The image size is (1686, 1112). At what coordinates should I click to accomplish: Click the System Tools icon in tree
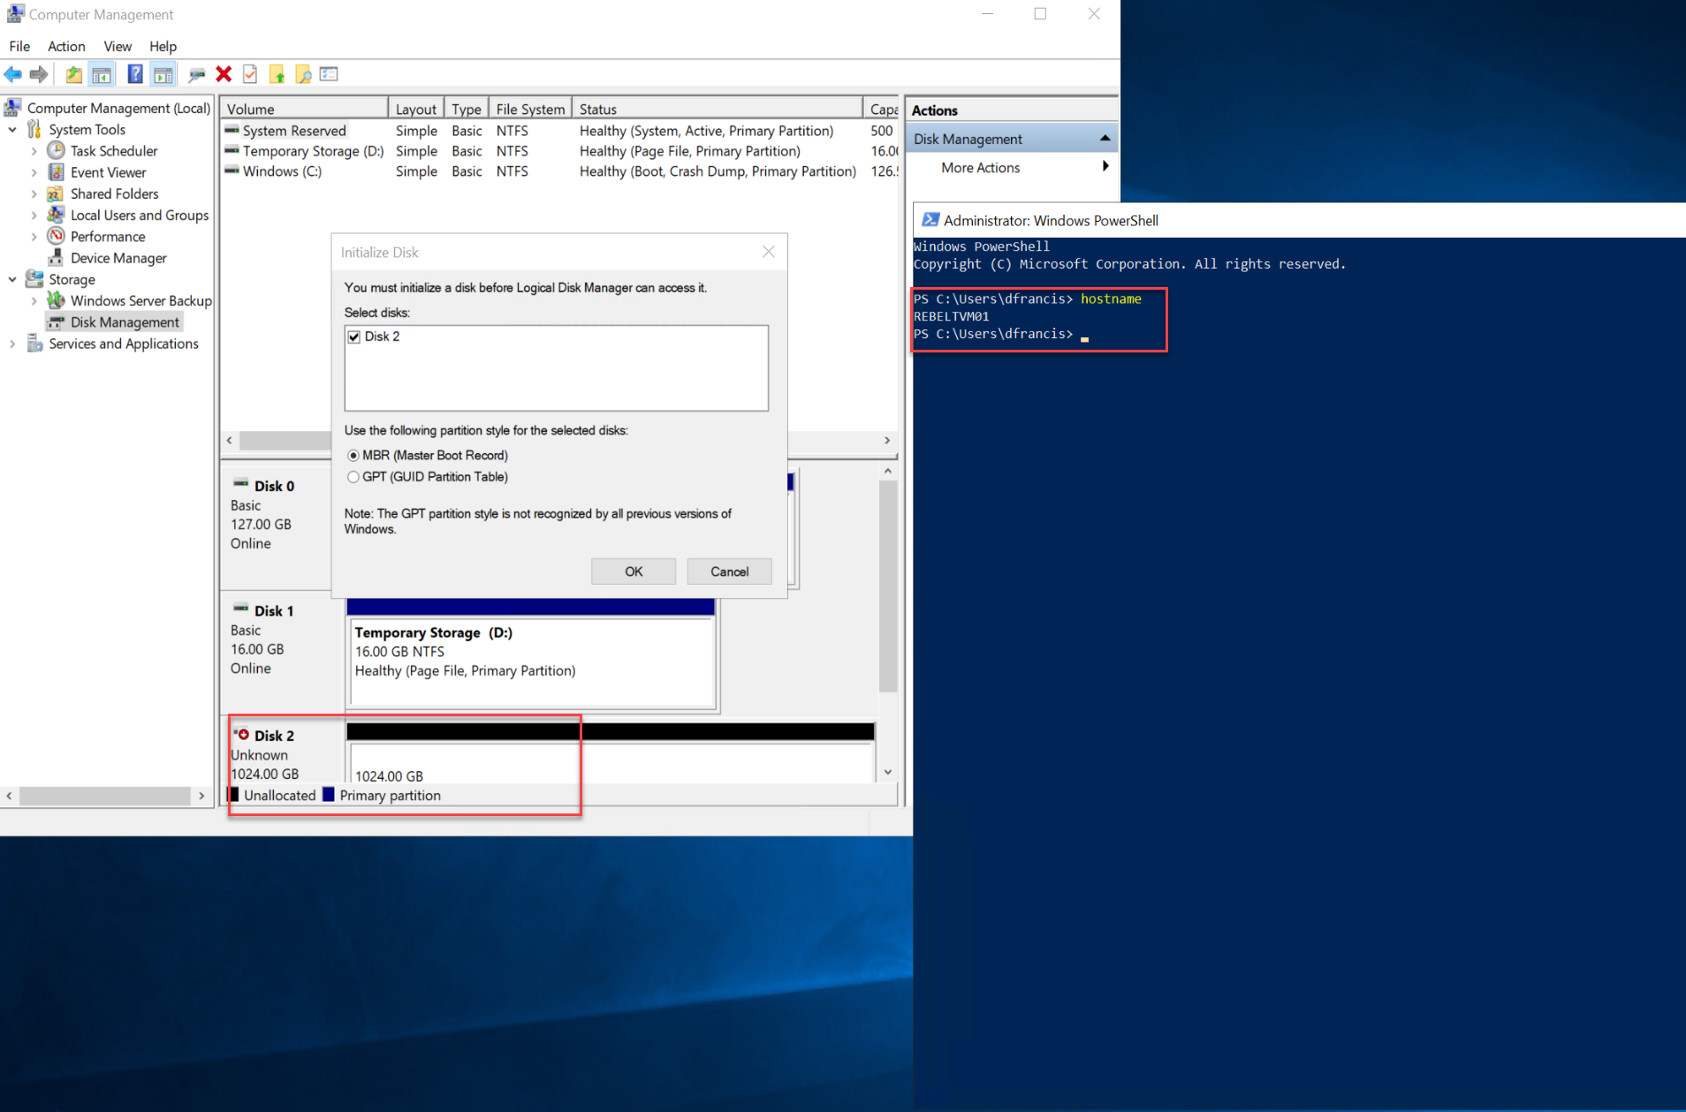34,129
